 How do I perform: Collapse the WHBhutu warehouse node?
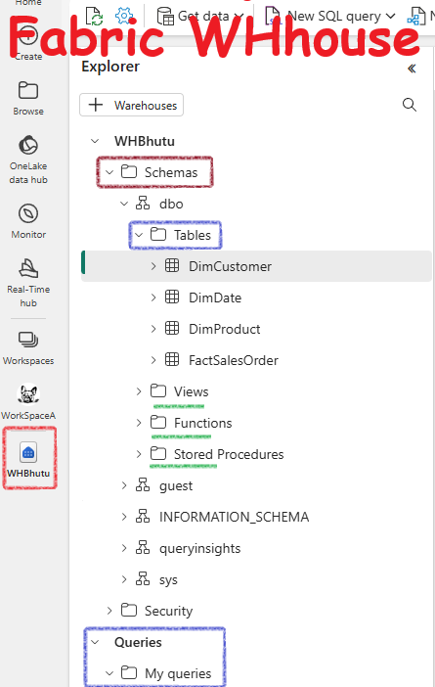coord(95,141)
